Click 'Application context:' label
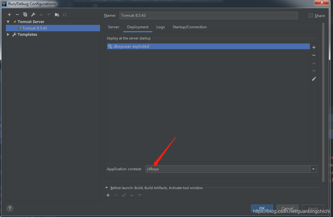Viewport: 333px width, 217px height. click(124, 169)
